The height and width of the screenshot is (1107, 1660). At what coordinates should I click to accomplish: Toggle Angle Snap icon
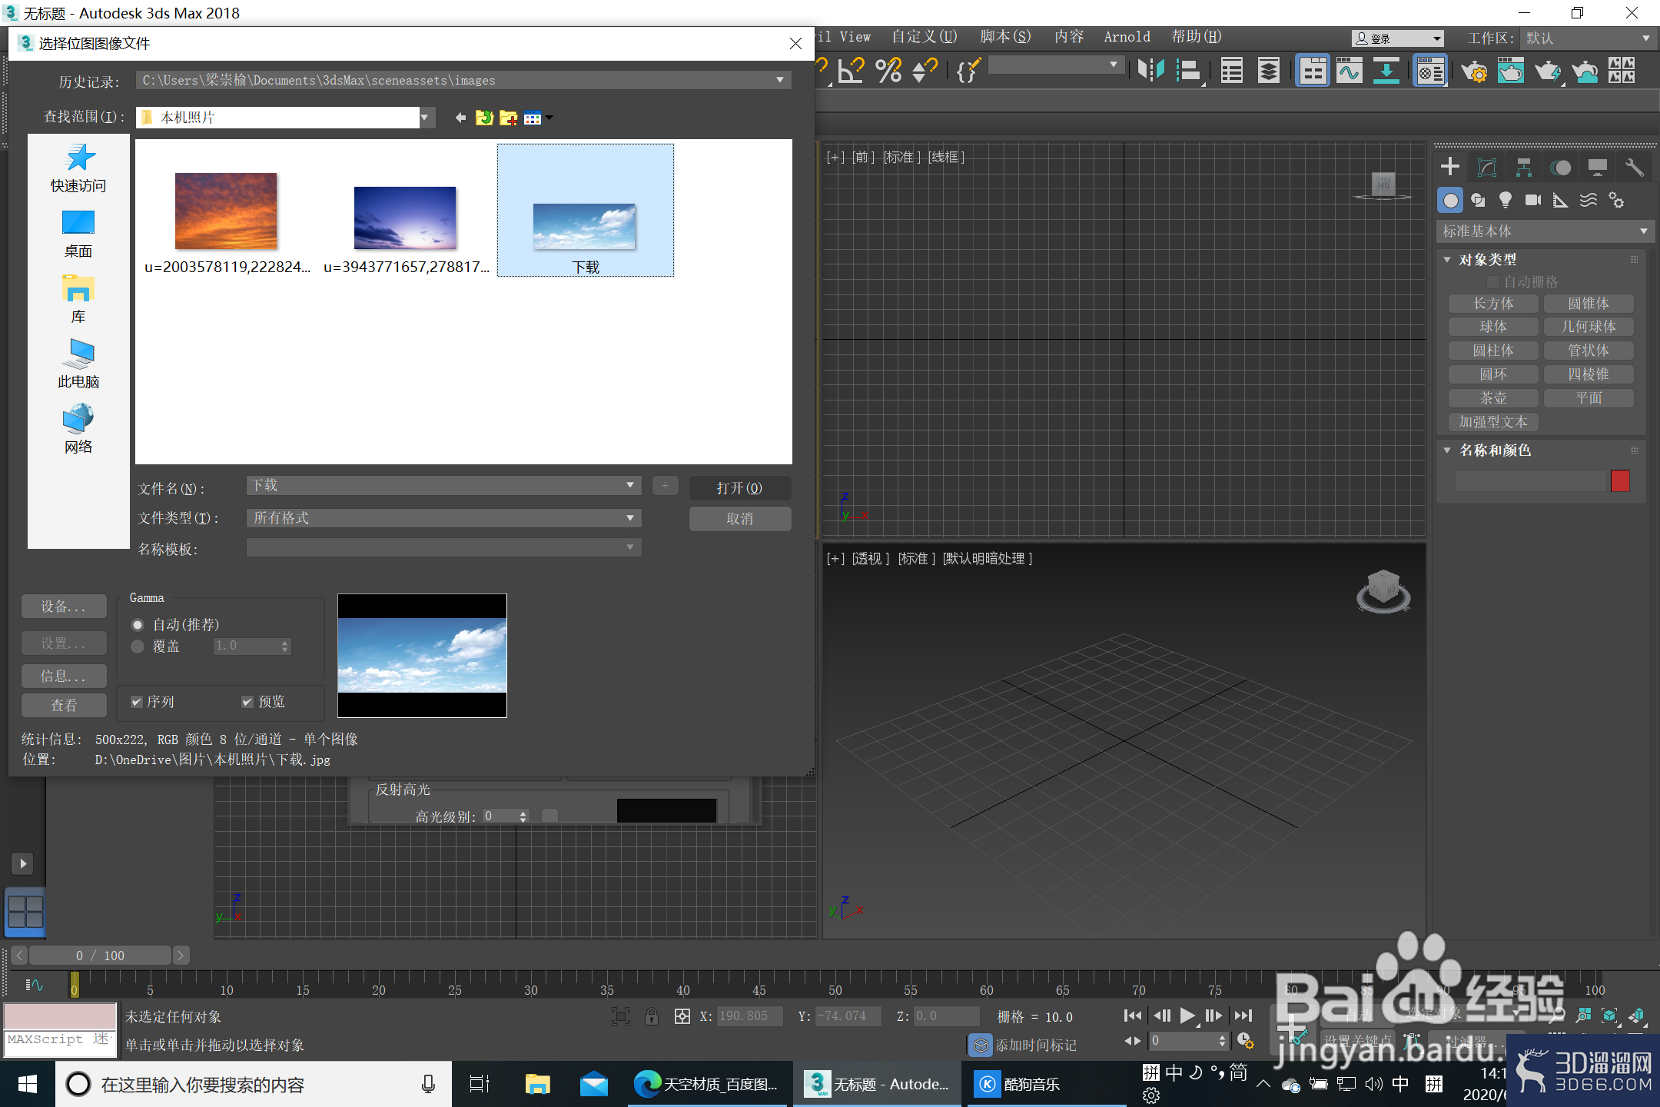click(851, 71)
